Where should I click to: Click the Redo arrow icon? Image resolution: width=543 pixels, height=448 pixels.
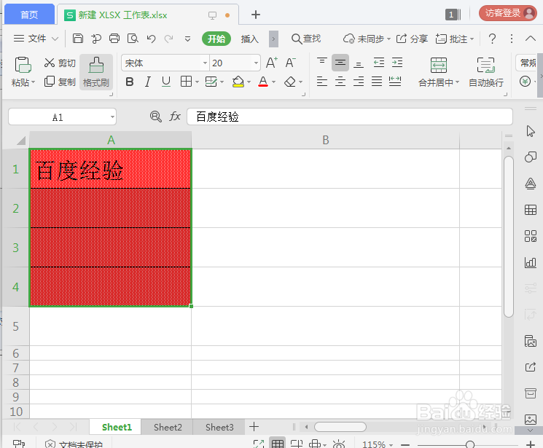click(168, 39)
